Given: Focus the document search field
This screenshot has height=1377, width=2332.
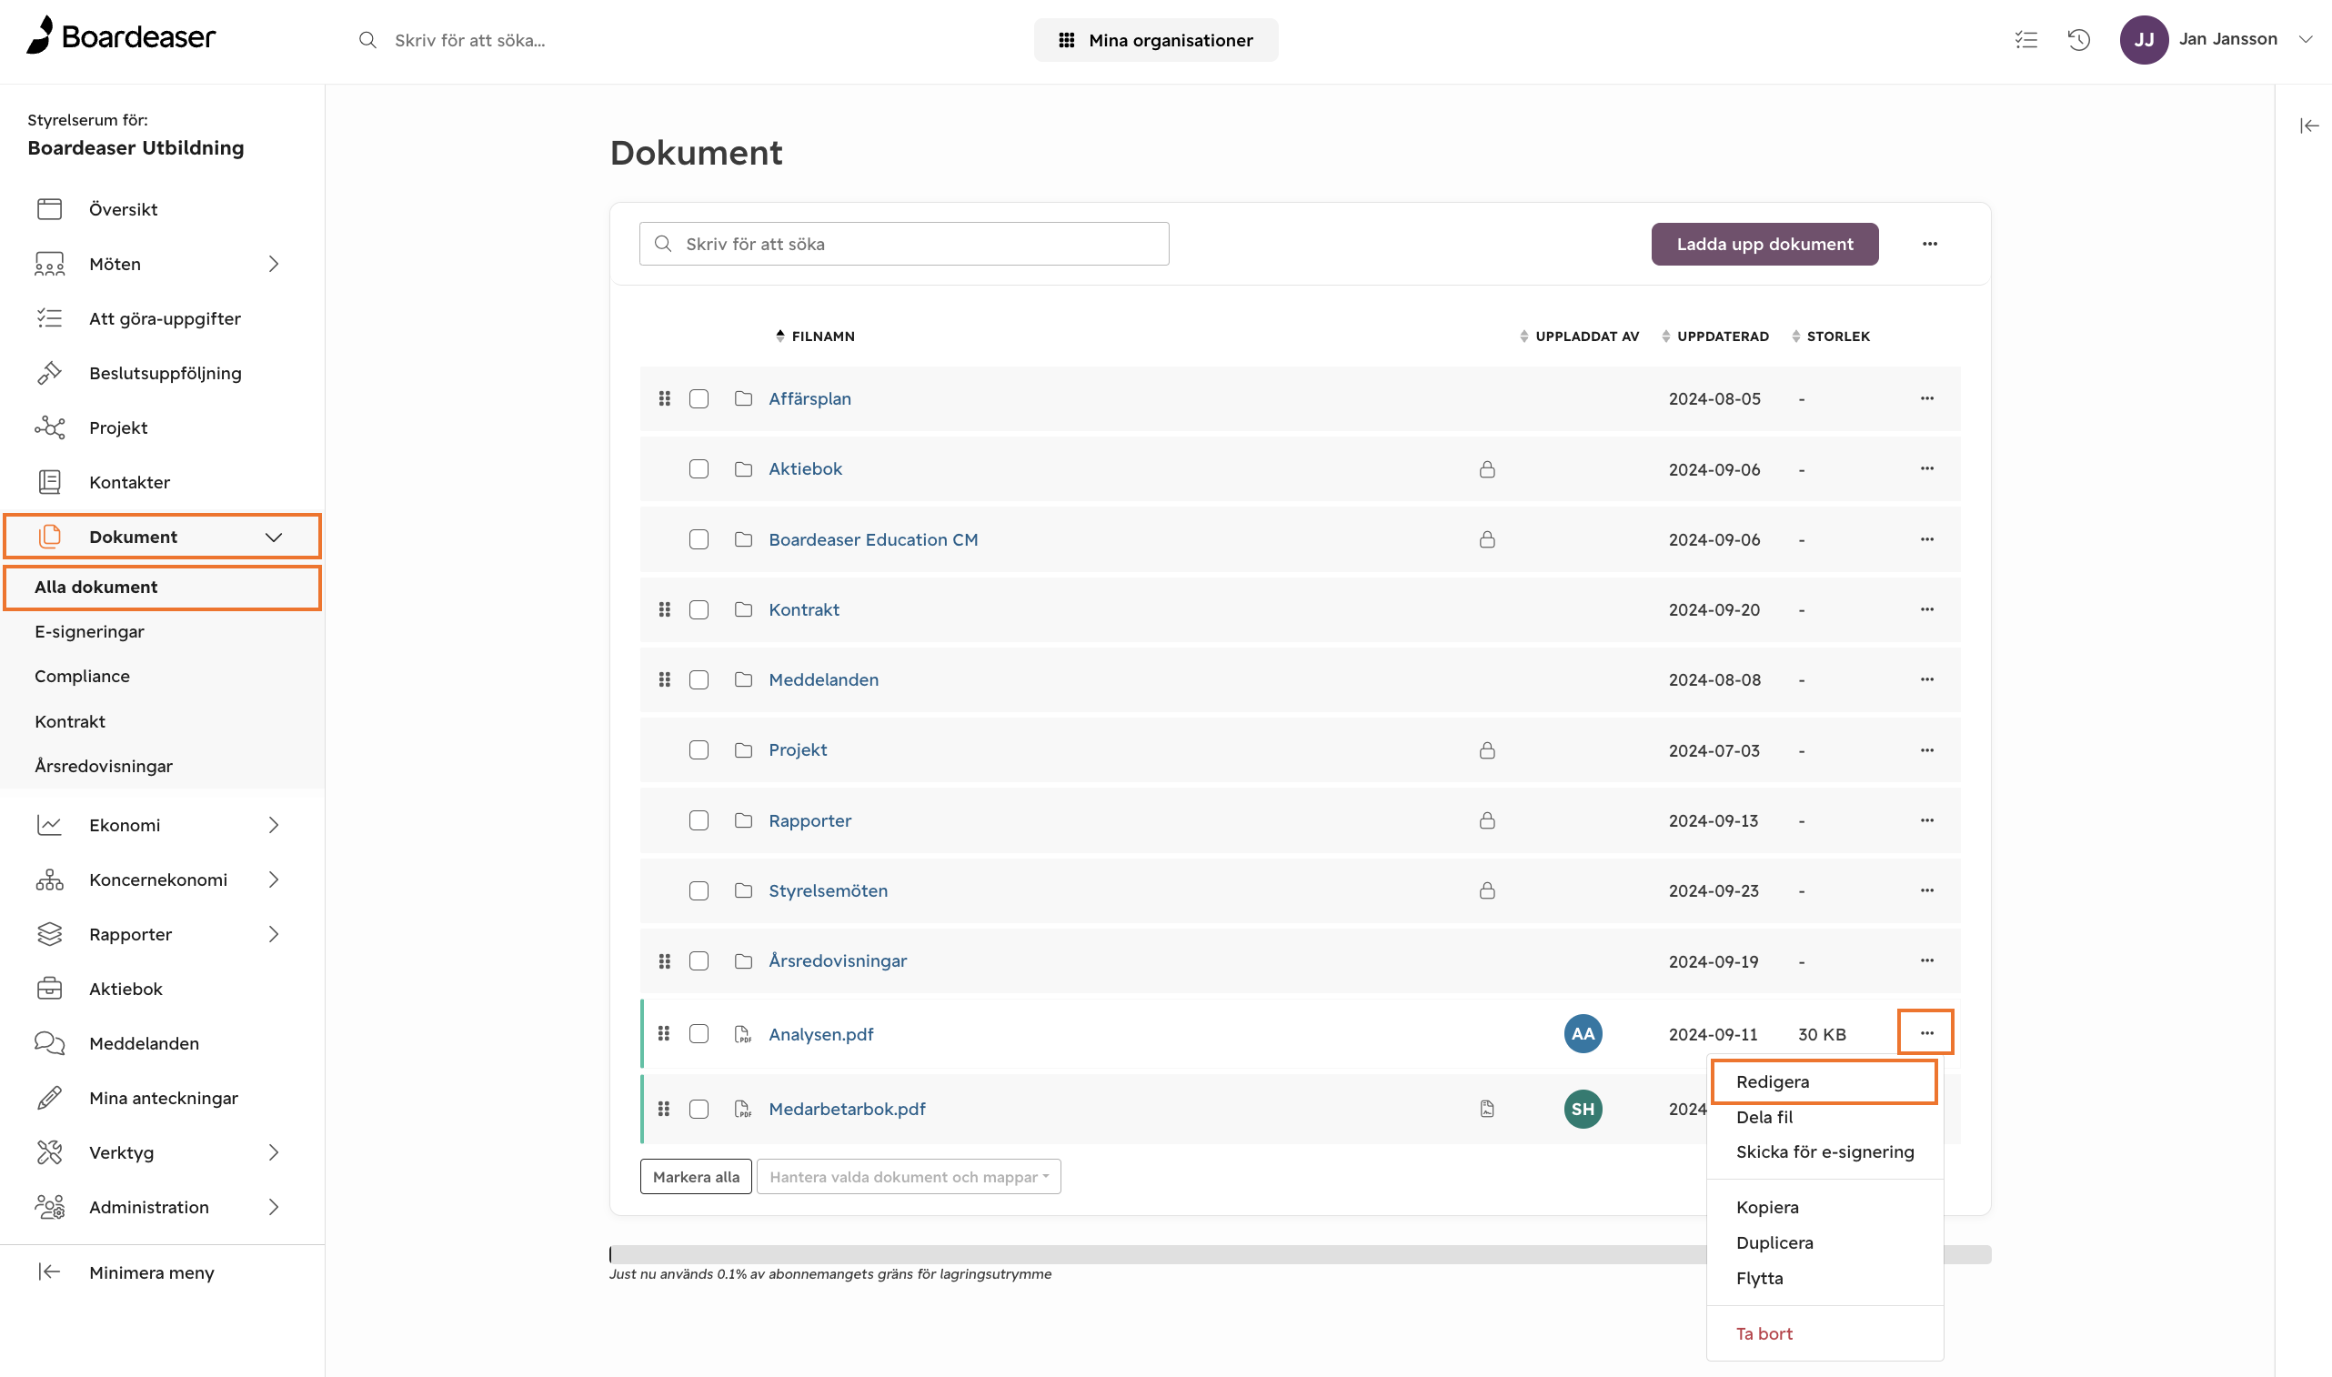Looking at the screenshot, I should [x=903, y=244].
